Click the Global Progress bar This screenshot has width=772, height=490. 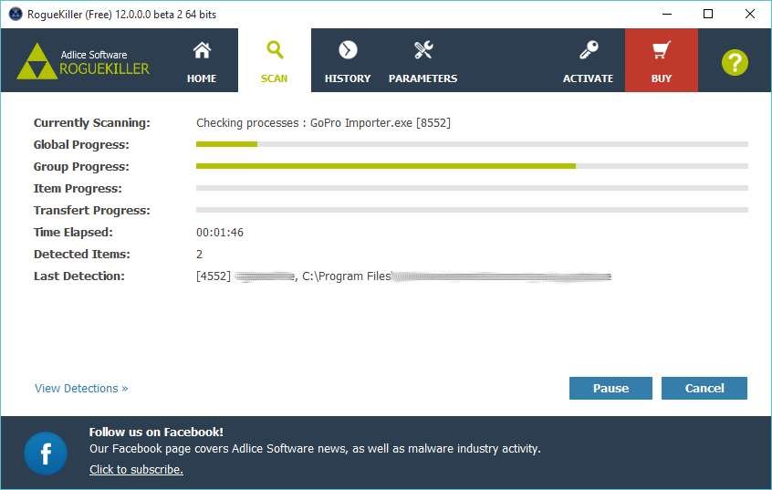tap(472, 144)
